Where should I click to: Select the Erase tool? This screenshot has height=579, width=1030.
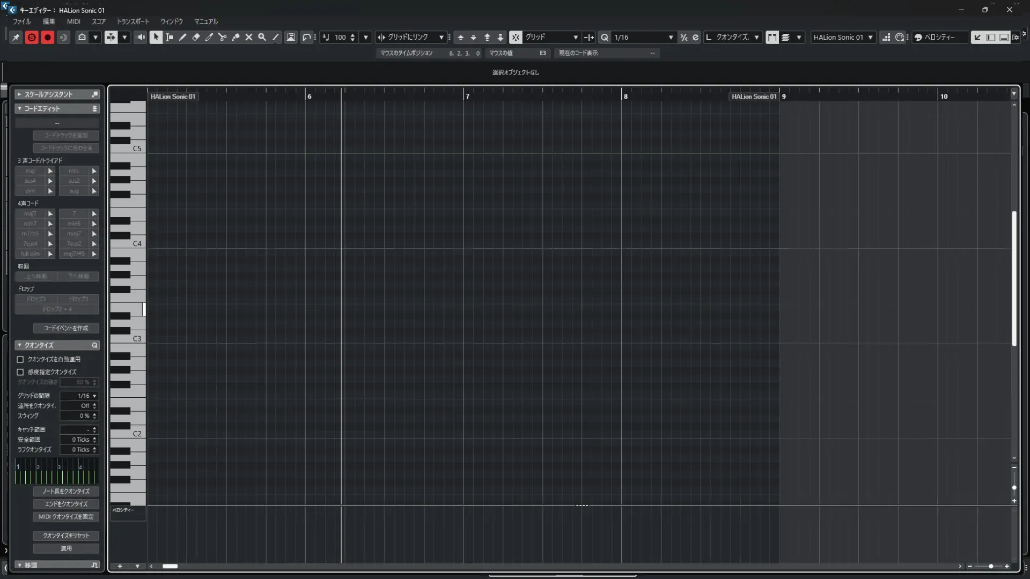point(196,37)
